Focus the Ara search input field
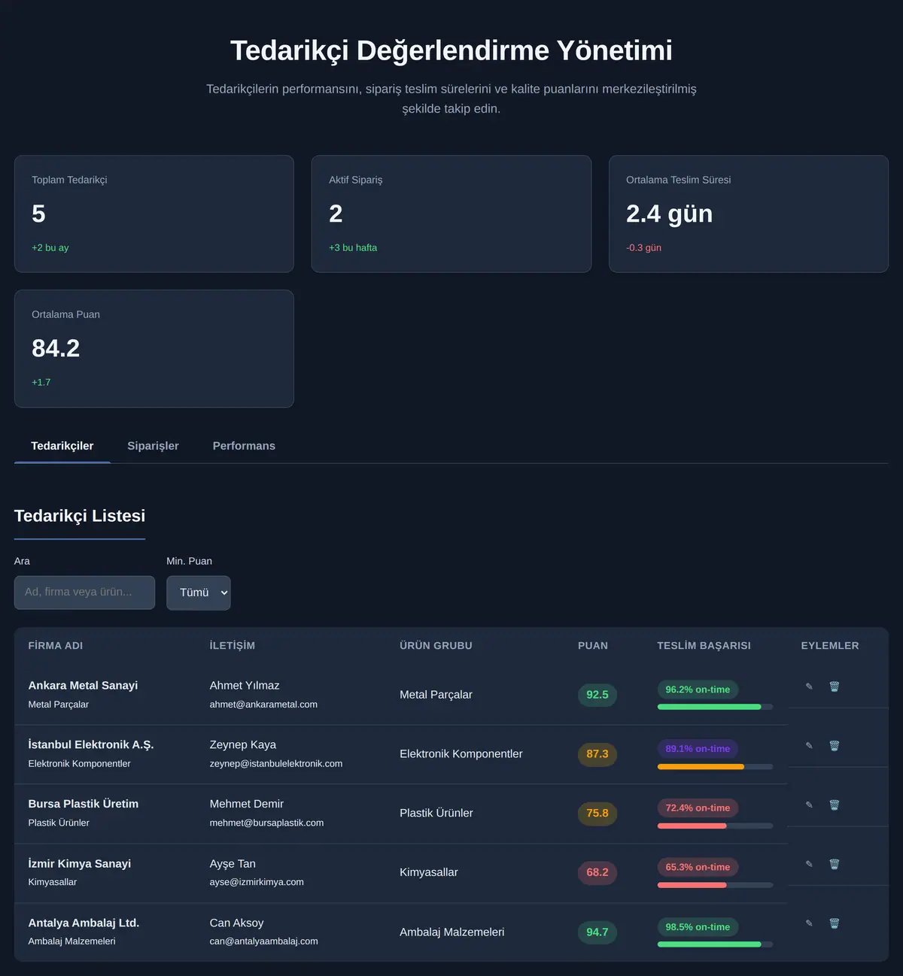 84,593
